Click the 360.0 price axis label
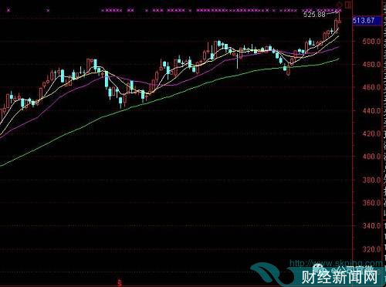Image resolution: width=386 pixels, height=287 pixels. click(371, 203)
